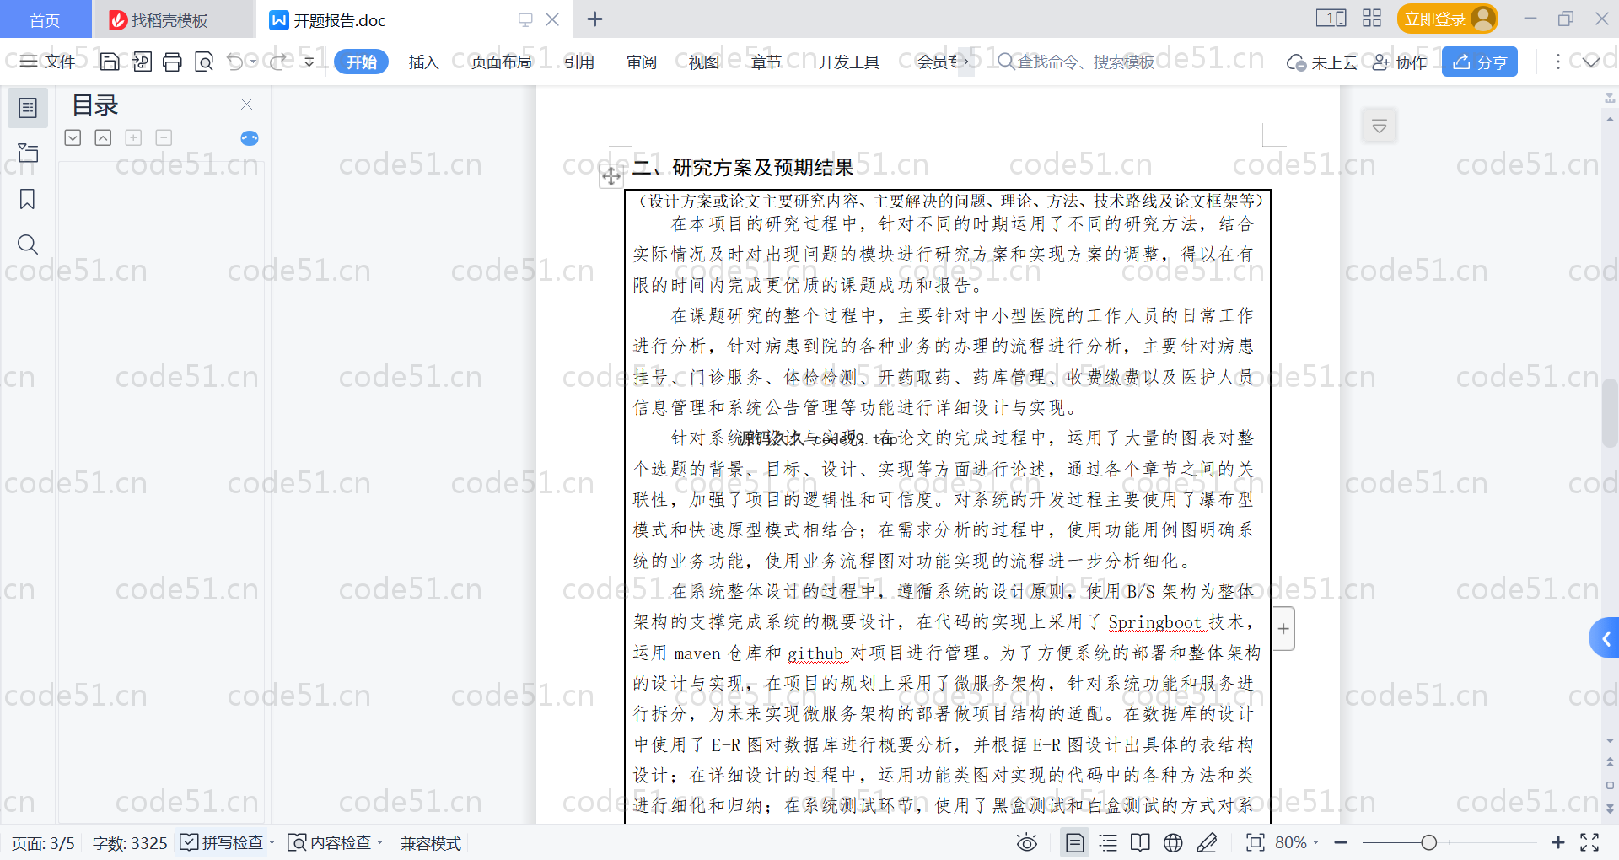Click the outline level-down icon

(73, 137)
